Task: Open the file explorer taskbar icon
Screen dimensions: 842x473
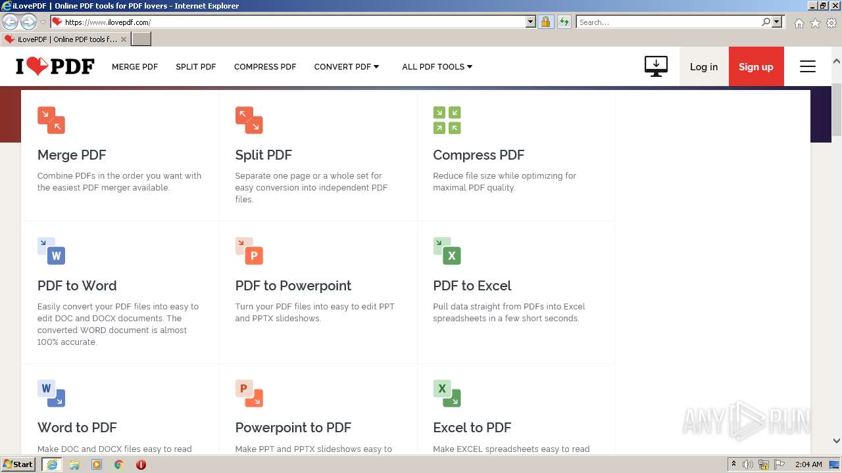Action: pos(74,464)
